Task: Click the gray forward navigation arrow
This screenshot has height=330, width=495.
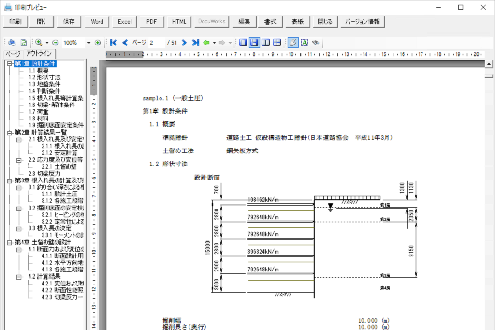Action: (222, 43)
